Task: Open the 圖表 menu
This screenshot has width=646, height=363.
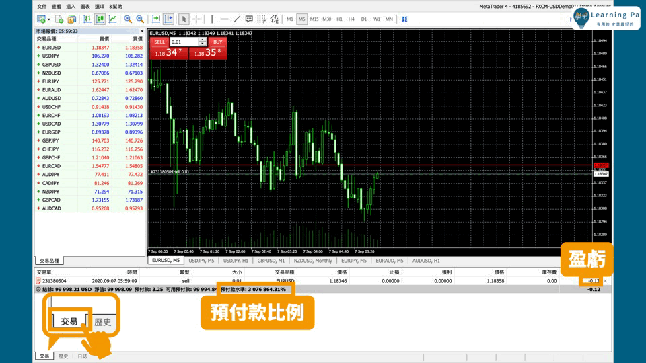Action: (85, 7)
